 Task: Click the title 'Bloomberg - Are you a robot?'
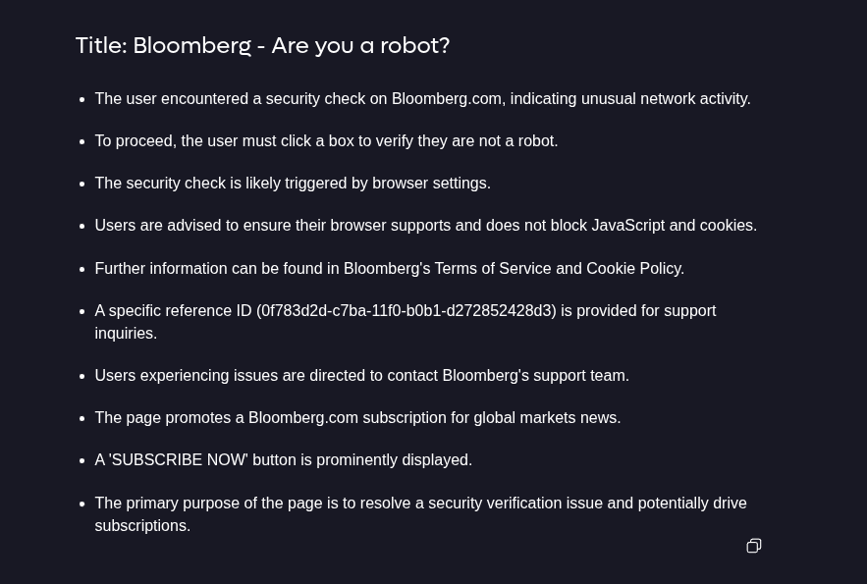pyautogui.click(x=291, y=45)
